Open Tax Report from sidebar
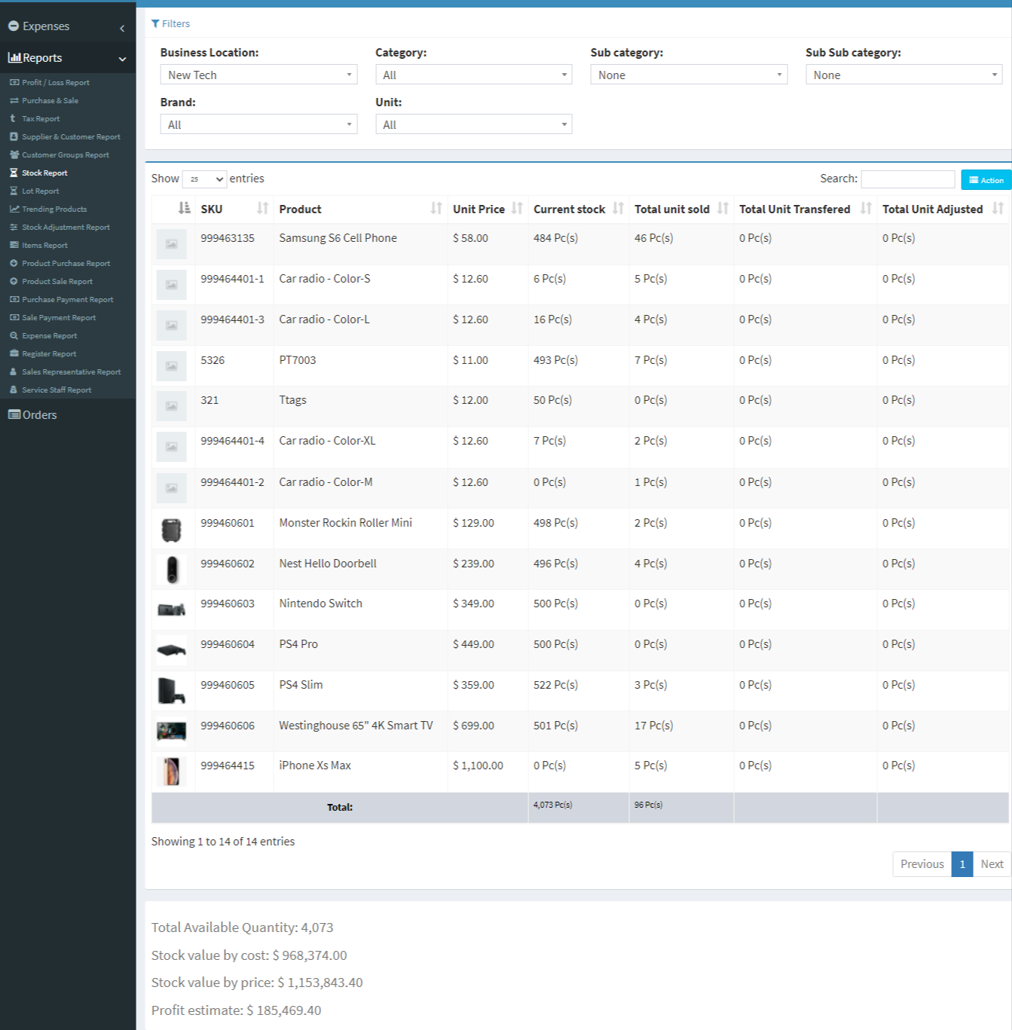Image resolution: width=1012 pixels, height=1030 pixels. click(x=41, y=119)
